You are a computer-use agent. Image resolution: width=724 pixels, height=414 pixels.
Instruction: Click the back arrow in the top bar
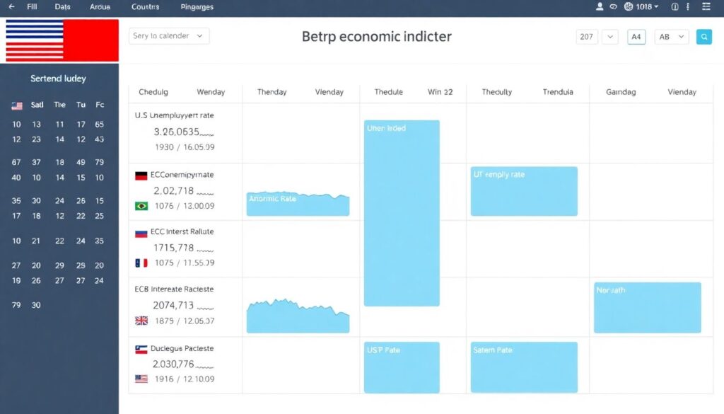11,7
